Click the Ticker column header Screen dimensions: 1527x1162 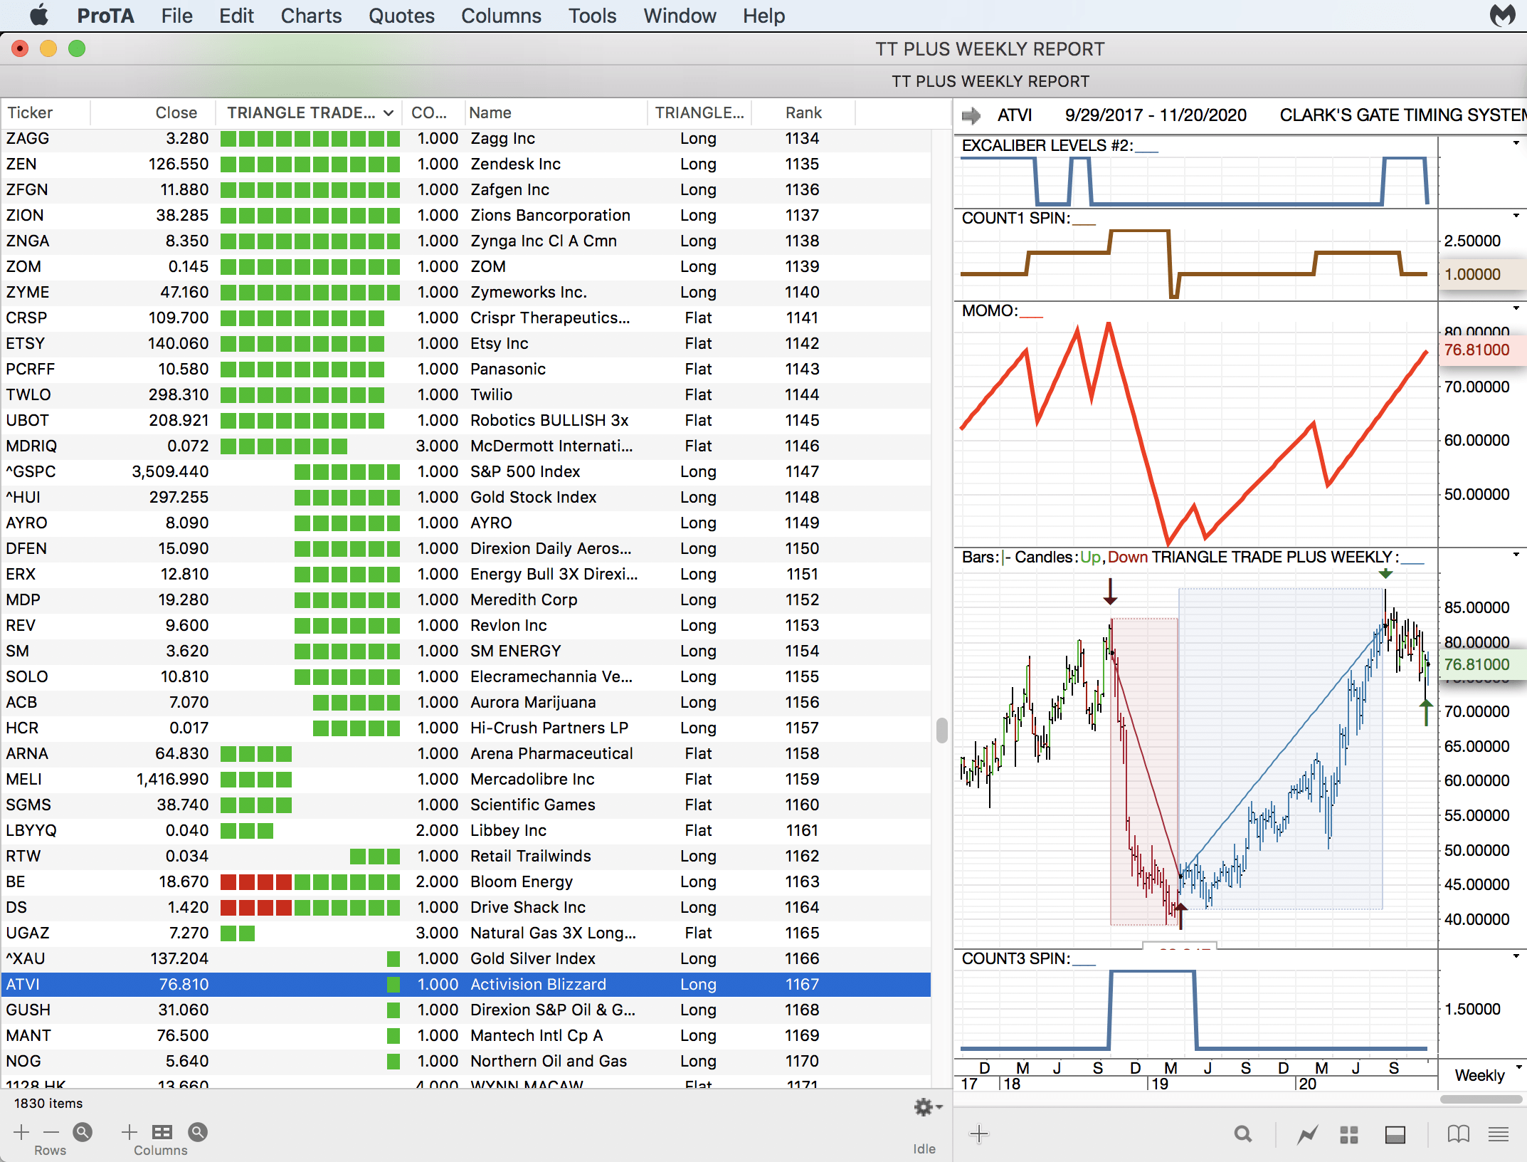30,112
